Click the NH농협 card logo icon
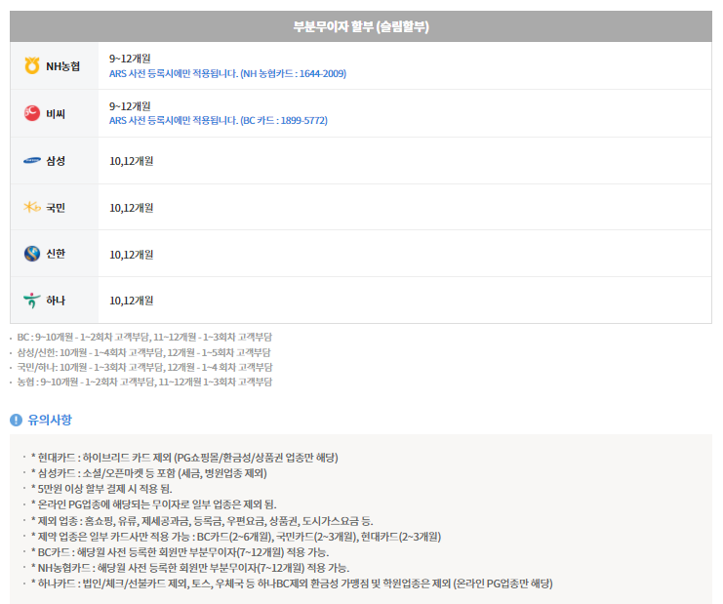The image size is (723, 604). tap(32, 65)
